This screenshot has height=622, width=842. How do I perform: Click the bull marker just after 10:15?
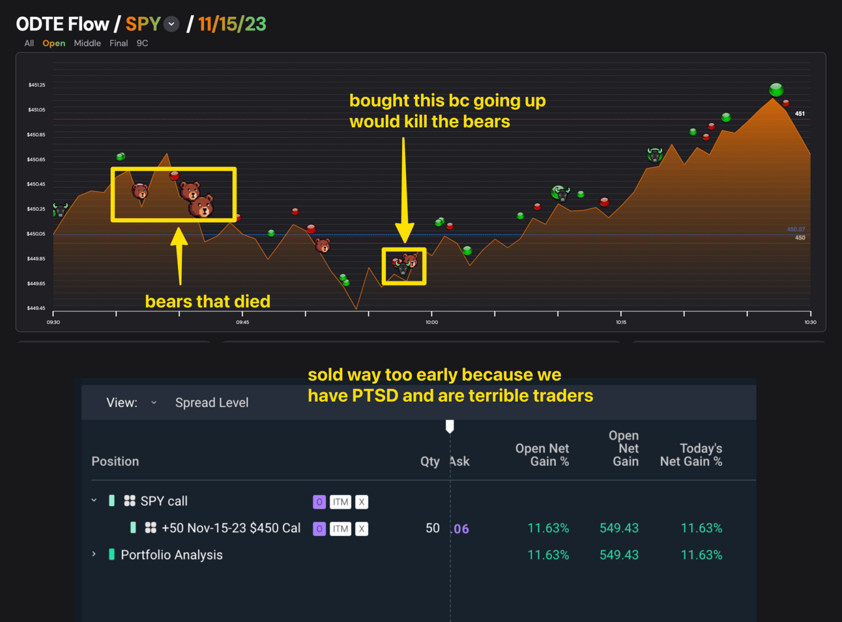tap(654, 154)
